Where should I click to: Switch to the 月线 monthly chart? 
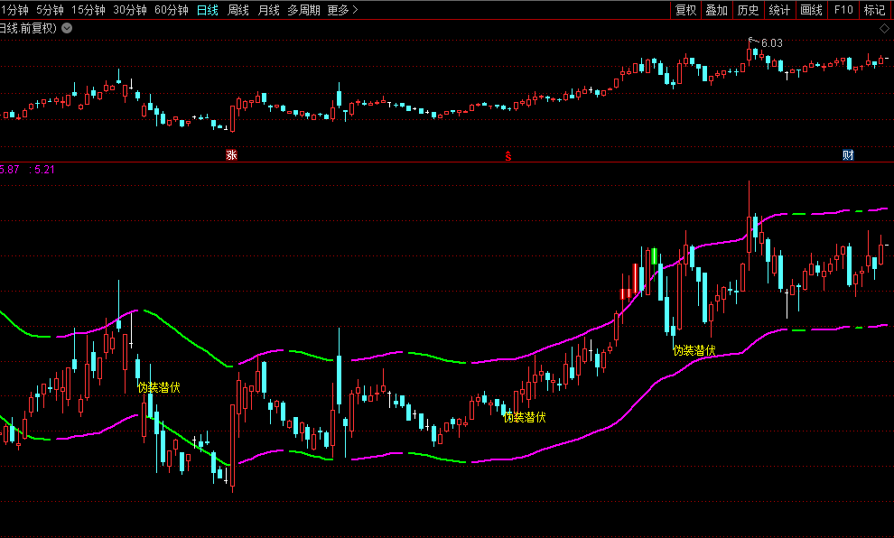tap(268, 10)
